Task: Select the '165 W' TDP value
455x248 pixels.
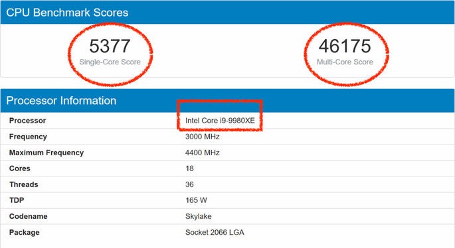Action: tap(197, 200)
